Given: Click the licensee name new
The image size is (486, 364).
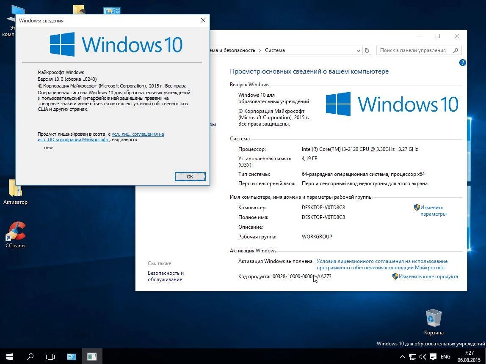Looking at the screenshot, I should (48, 148).
